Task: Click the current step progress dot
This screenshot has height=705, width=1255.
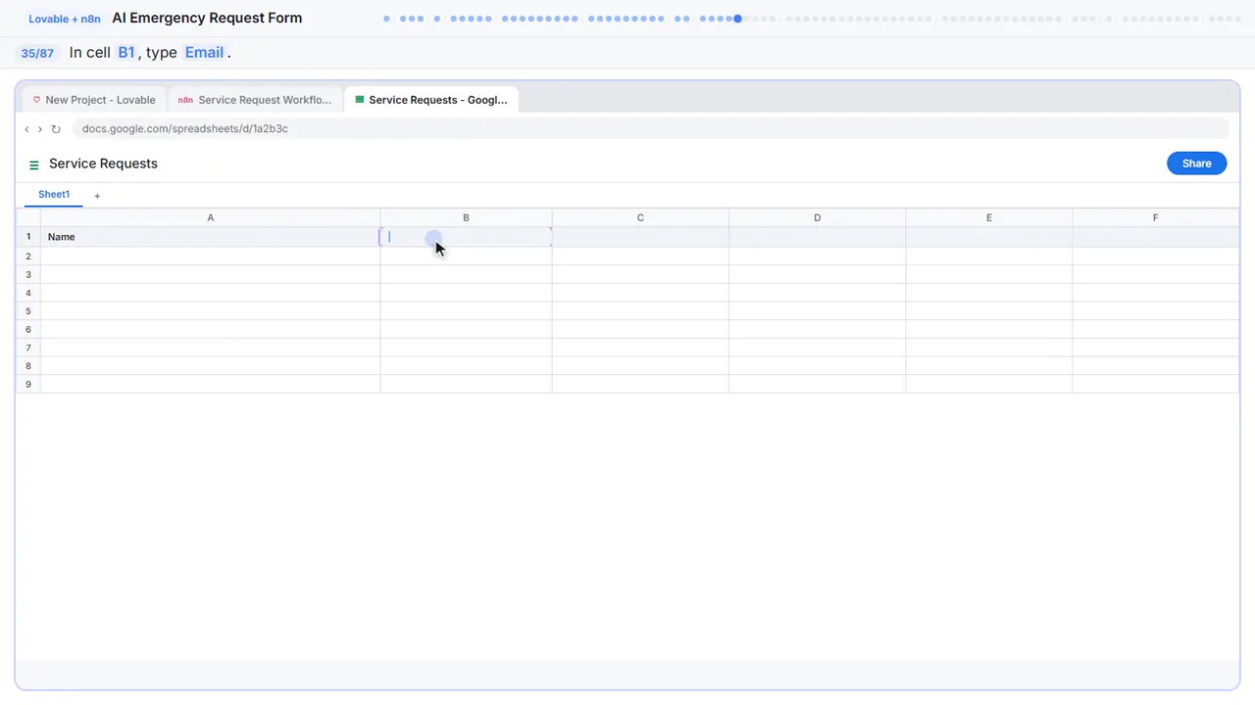Action: pyautogui.click(x=737, y=18)
